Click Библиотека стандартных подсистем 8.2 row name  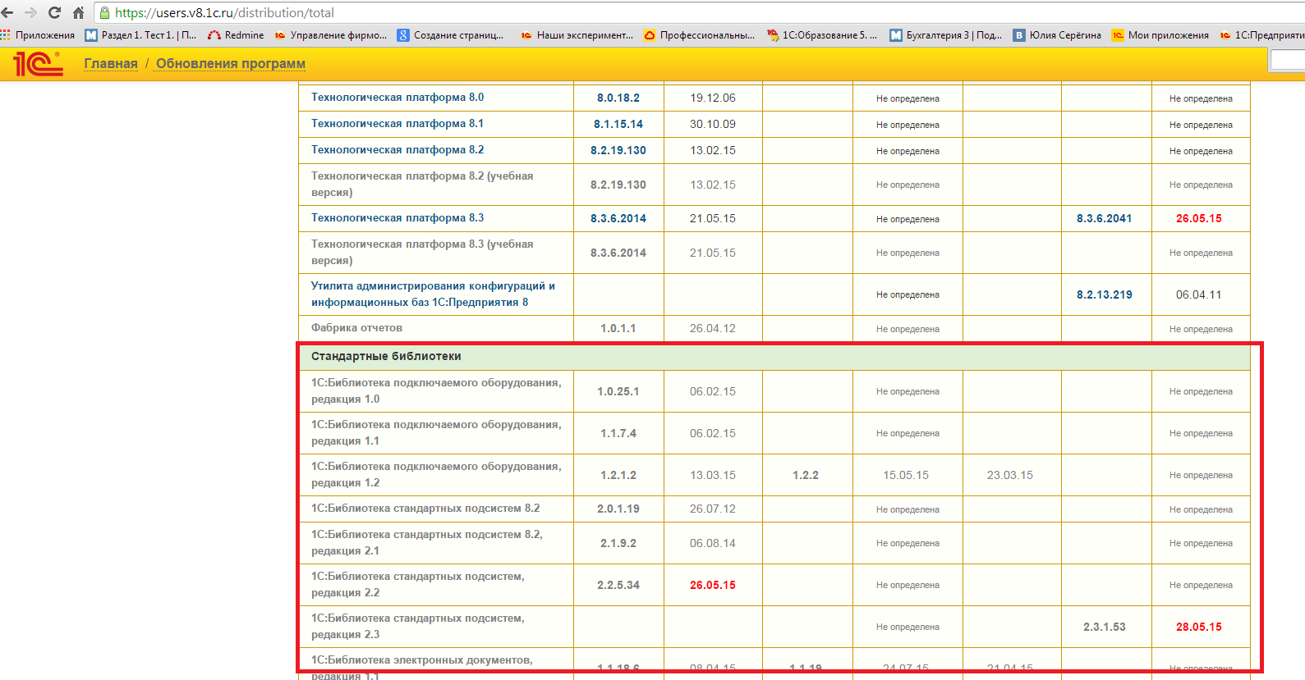425,509
